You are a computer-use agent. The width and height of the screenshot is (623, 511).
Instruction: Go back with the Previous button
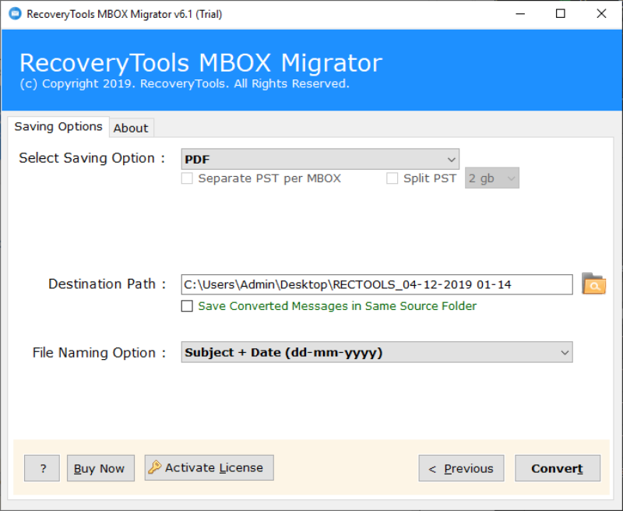coord(461,468)
